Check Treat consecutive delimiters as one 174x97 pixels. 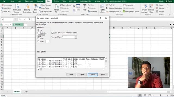[x=52, y=33]
